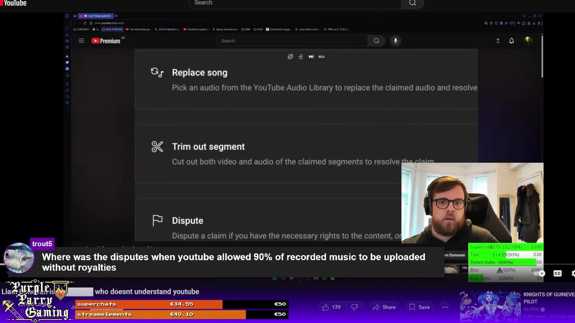Screen dimensions: 575x323
Task: Click the outer page search magnifier button
Action: tap(412, 3)
